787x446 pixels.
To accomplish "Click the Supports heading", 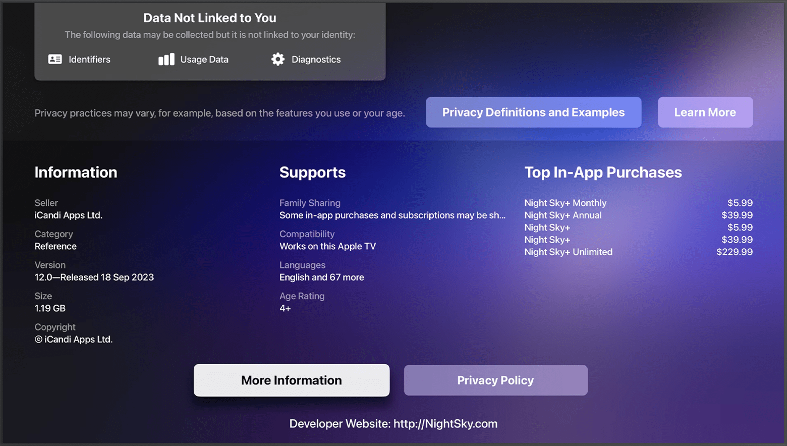I will [x=312, y=173].
